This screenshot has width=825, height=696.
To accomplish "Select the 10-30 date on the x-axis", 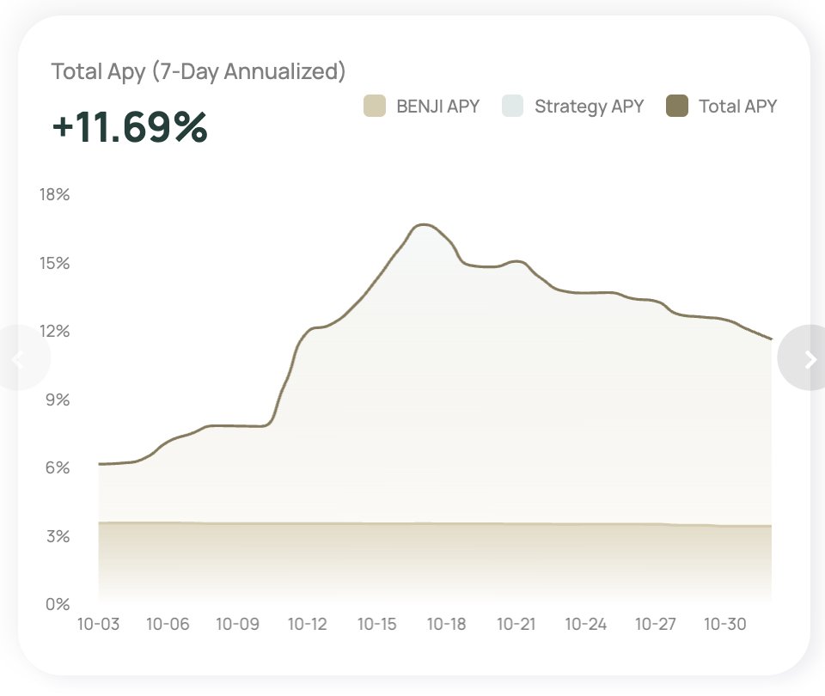I will 725,625.
